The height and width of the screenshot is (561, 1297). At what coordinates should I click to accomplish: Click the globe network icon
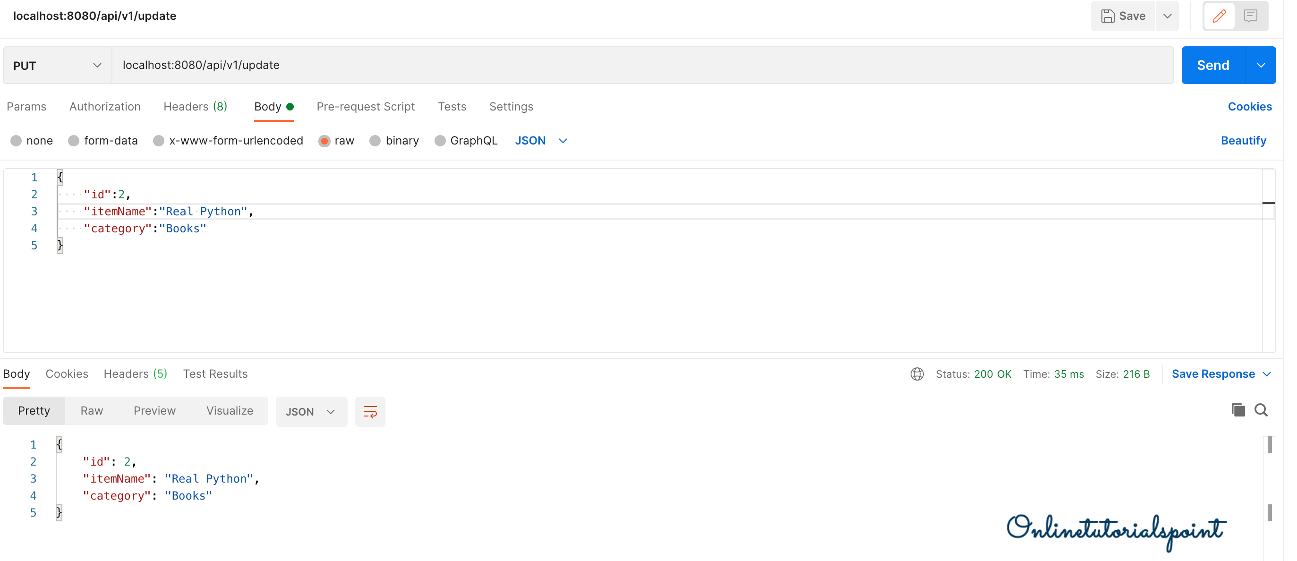(917, 374)
